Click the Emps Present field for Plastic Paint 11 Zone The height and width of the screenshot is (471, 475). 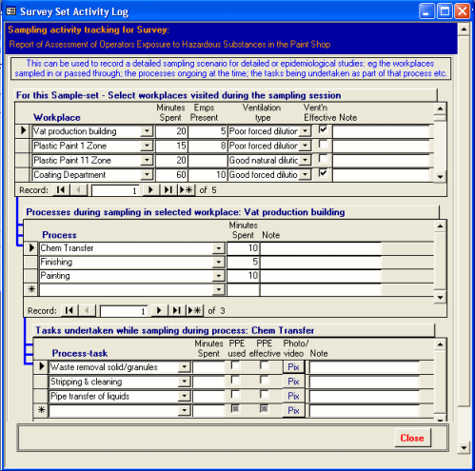click(208, 160)
